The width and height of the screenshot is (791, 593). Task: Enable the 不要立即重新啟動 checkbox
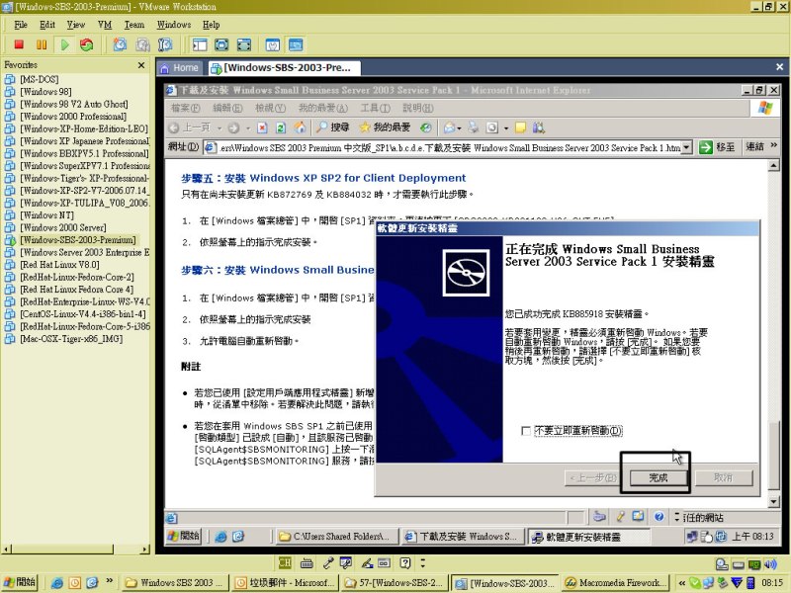tap(526, 431)
